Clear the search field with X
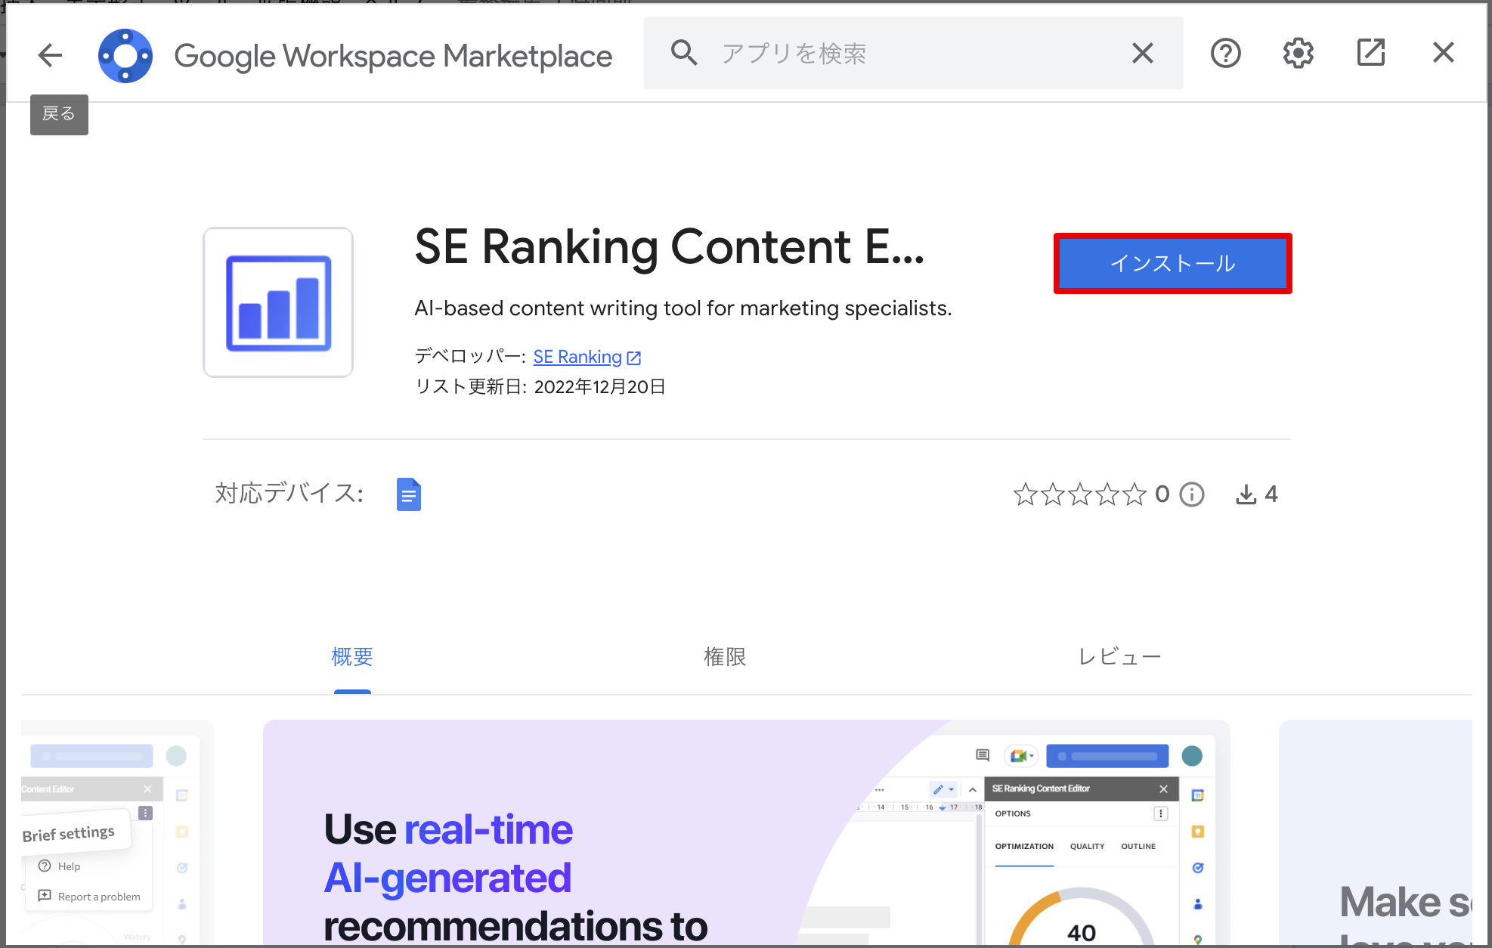This screenshot has height=948, width=1492. 1142,53
